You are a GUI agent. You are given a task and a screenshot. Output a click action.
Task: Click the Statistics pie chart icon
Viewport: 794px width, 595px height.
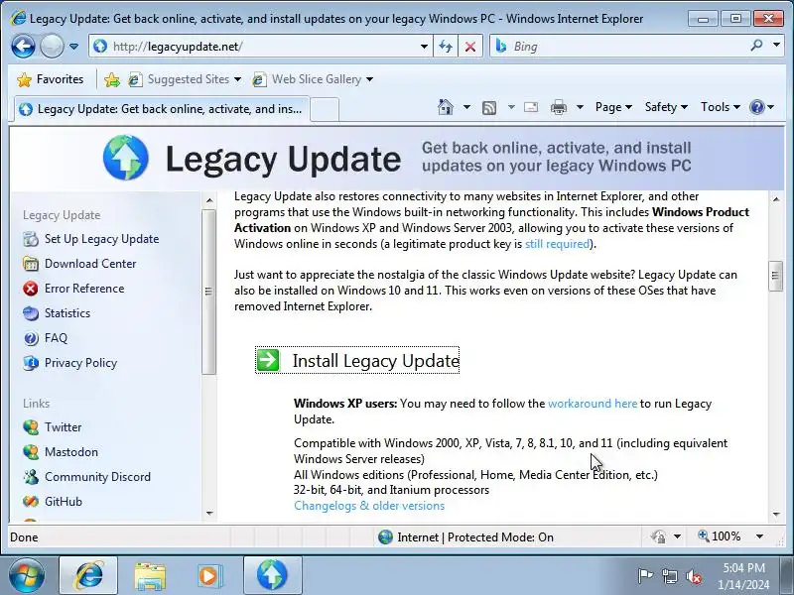(x=31, y=313)
